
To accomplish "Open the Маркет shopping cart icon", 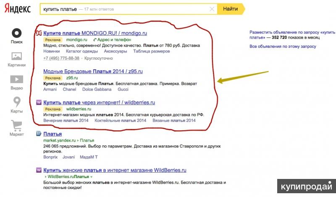I will 16,126.
